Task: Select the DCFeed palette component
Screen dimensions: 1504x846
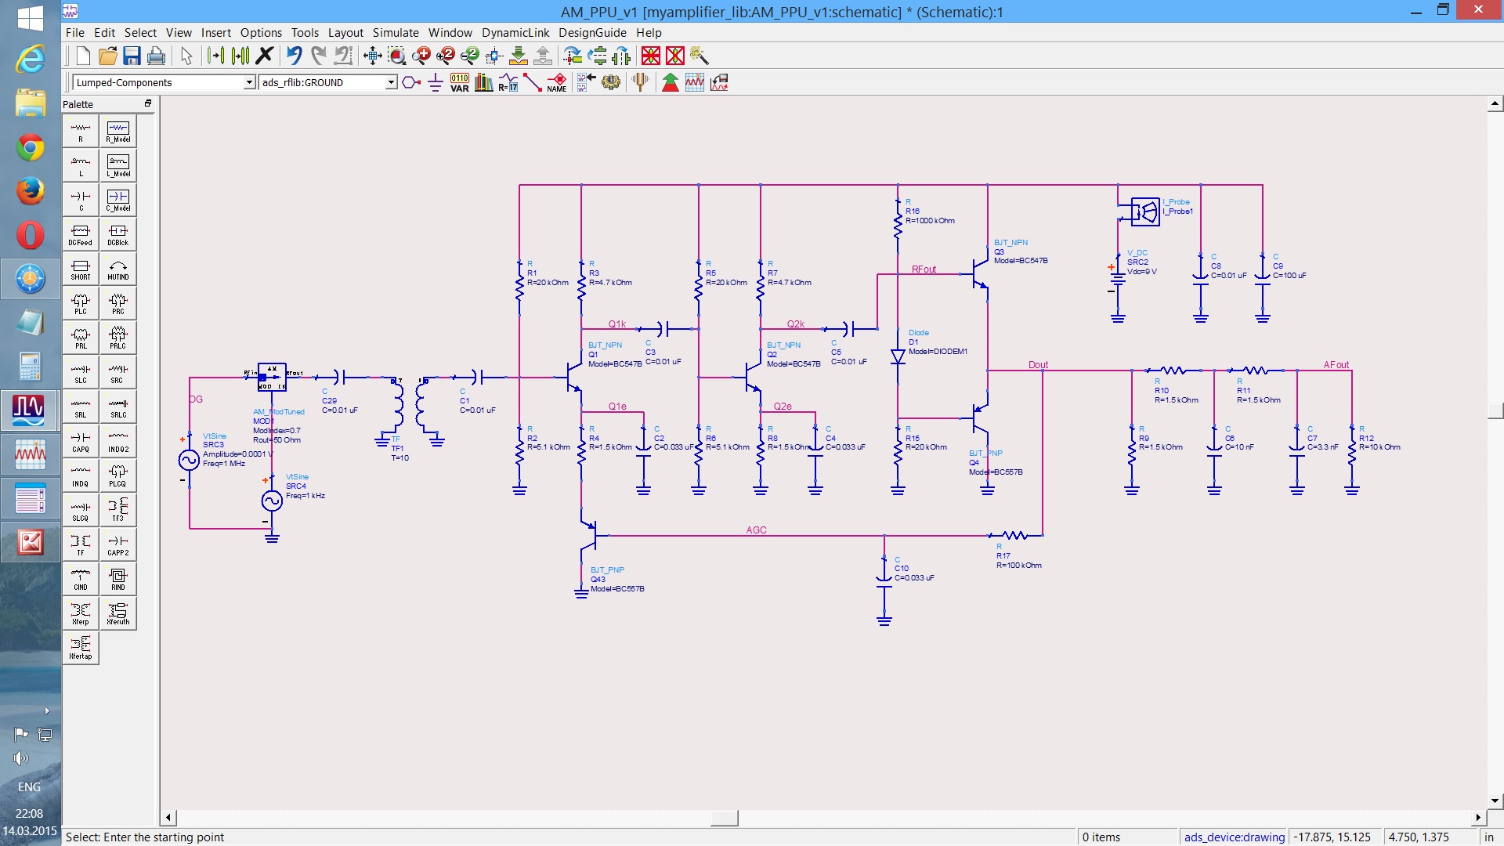Action: (81, 234)
